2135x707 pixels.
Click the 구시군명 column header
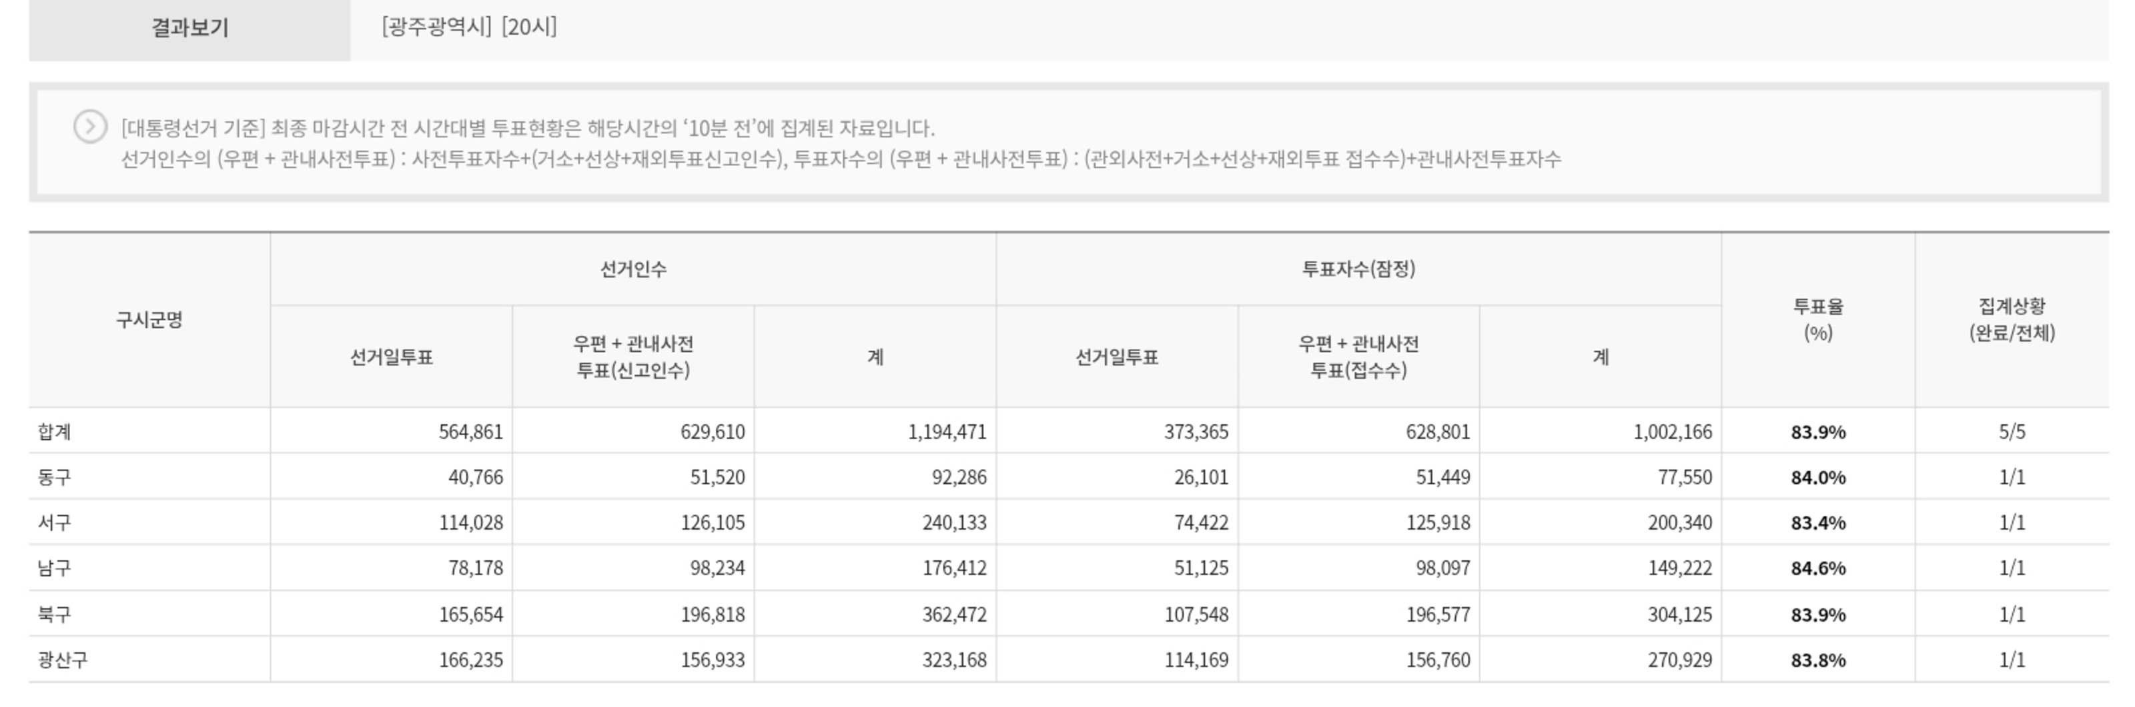click(149, 320)
